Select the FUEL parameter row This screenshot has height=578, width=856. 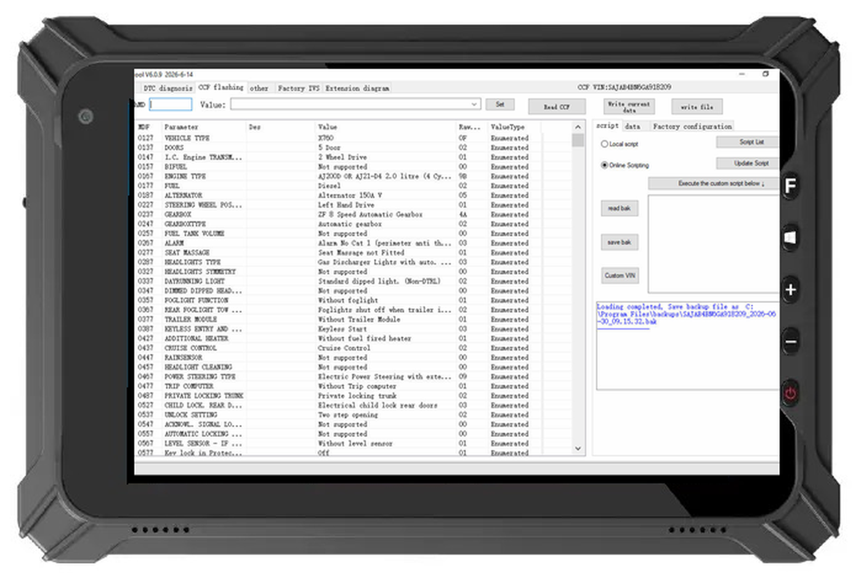(353, 186)
